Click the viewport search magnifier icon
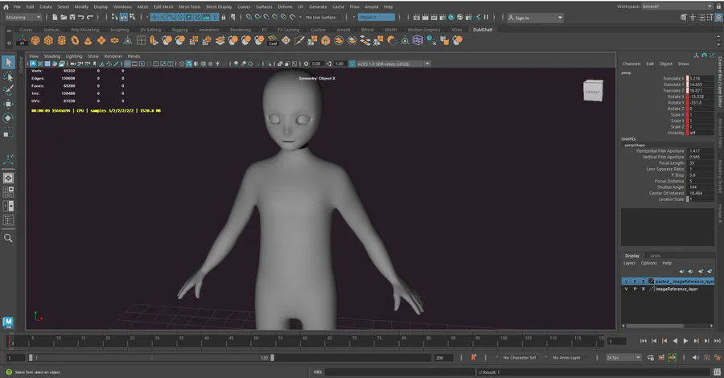The height and width of the screenshot is (378, 724). click(x=8, y=238)
